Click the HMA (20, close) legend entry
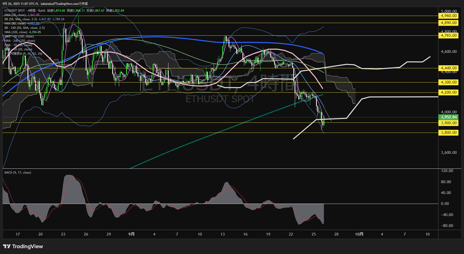The width and height of the screenshot is (464, 254). [x=15, y=15]
